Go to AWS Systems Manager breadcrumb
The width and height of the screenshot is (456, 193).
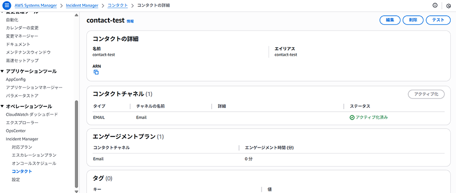point(36,5)
